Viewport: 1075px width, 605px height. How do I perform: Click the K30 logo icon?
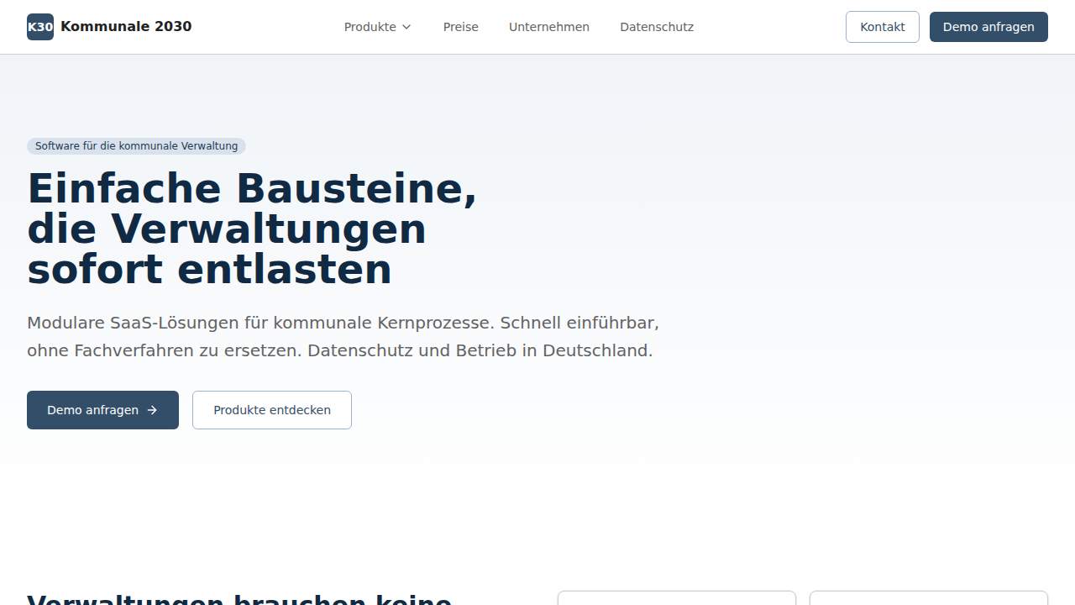coord(40,27)
